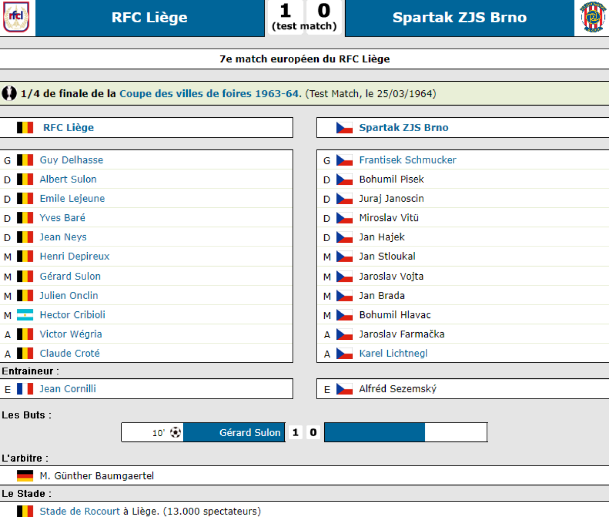Click the Czech flag beside Alfréd Sezemský
This screenshot has width=609, height=517.
(345, 390)
